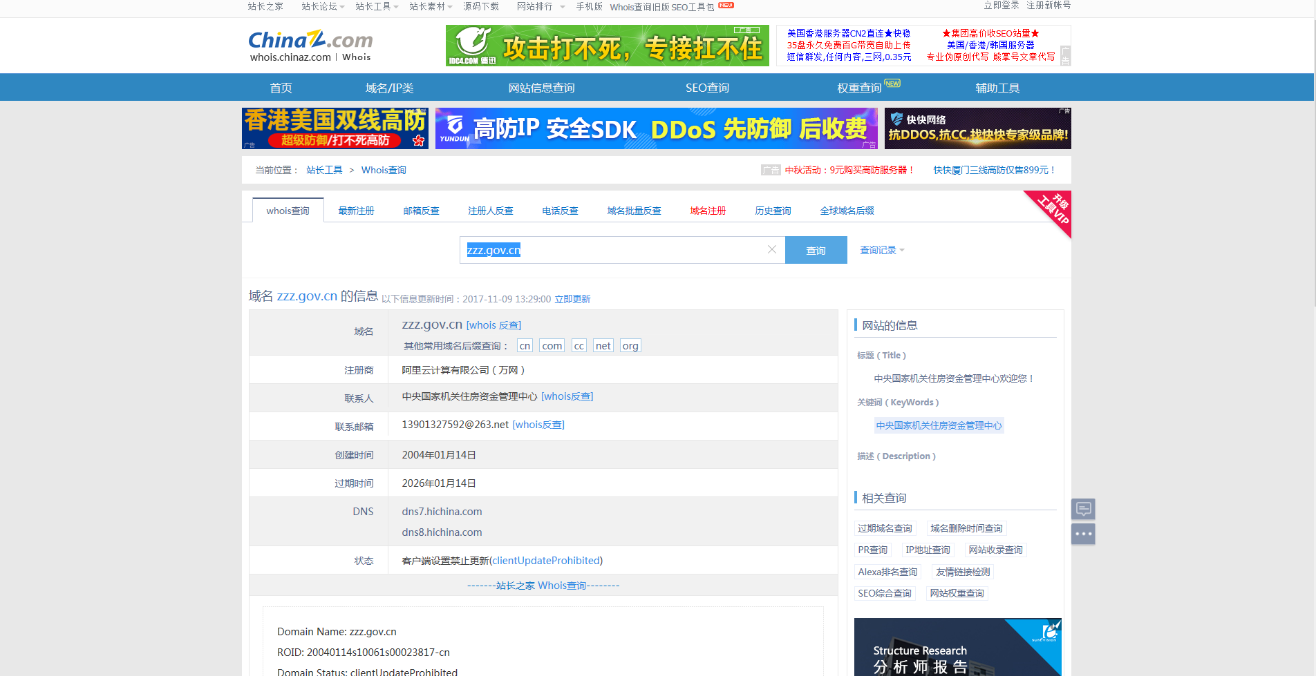
Task: Query the cc domain suffix
Action: [x=579, y=345]
